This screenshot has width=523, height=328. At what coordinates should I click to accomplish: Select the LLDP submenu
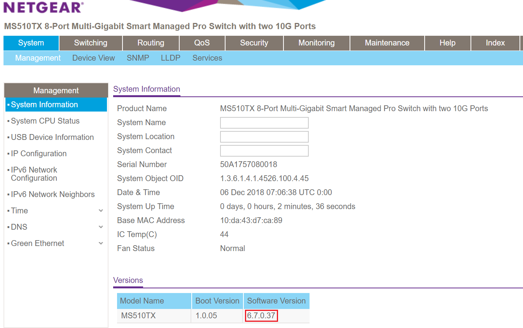tap(171, 58)
